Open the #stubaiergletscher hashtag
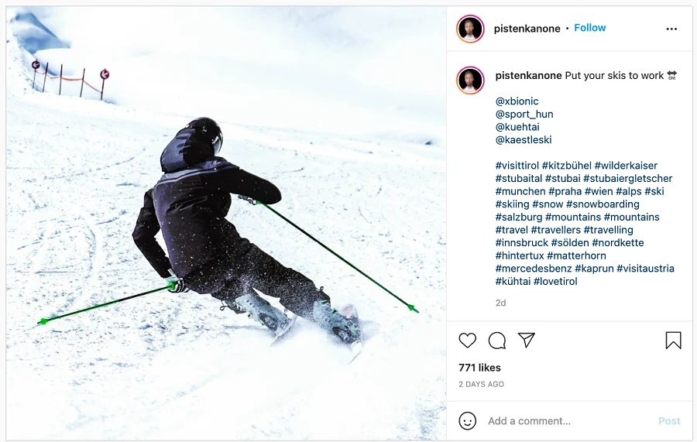 [x=627, y=179]
